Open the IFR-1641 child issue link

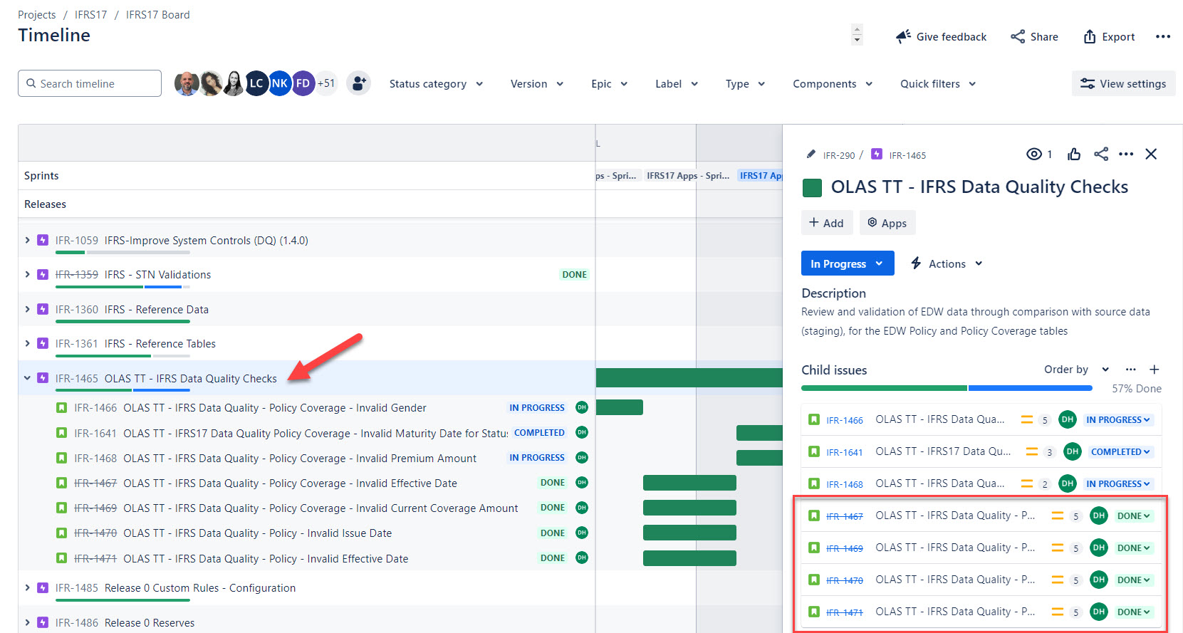pyautogui.click(x=844, y=452)
